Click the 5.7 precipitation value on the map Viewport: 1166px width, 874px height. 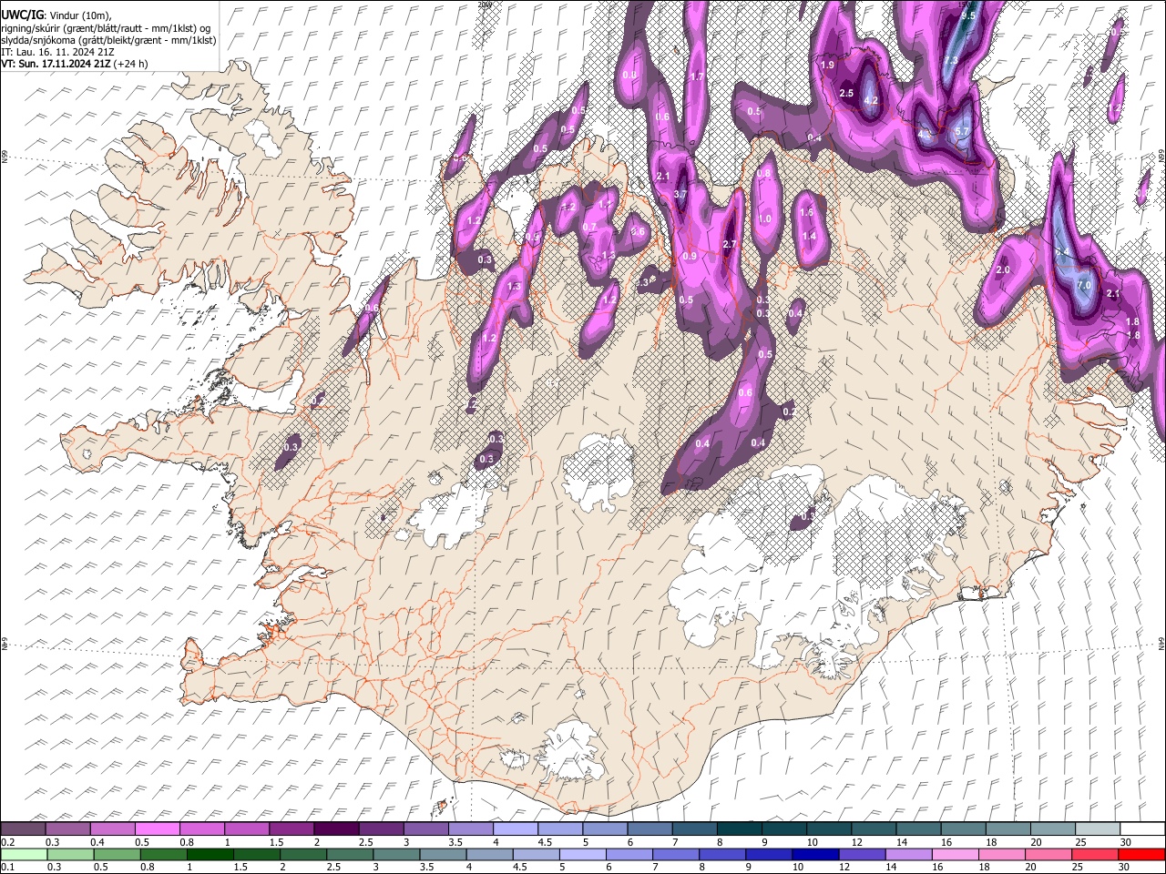coord(962,132)
